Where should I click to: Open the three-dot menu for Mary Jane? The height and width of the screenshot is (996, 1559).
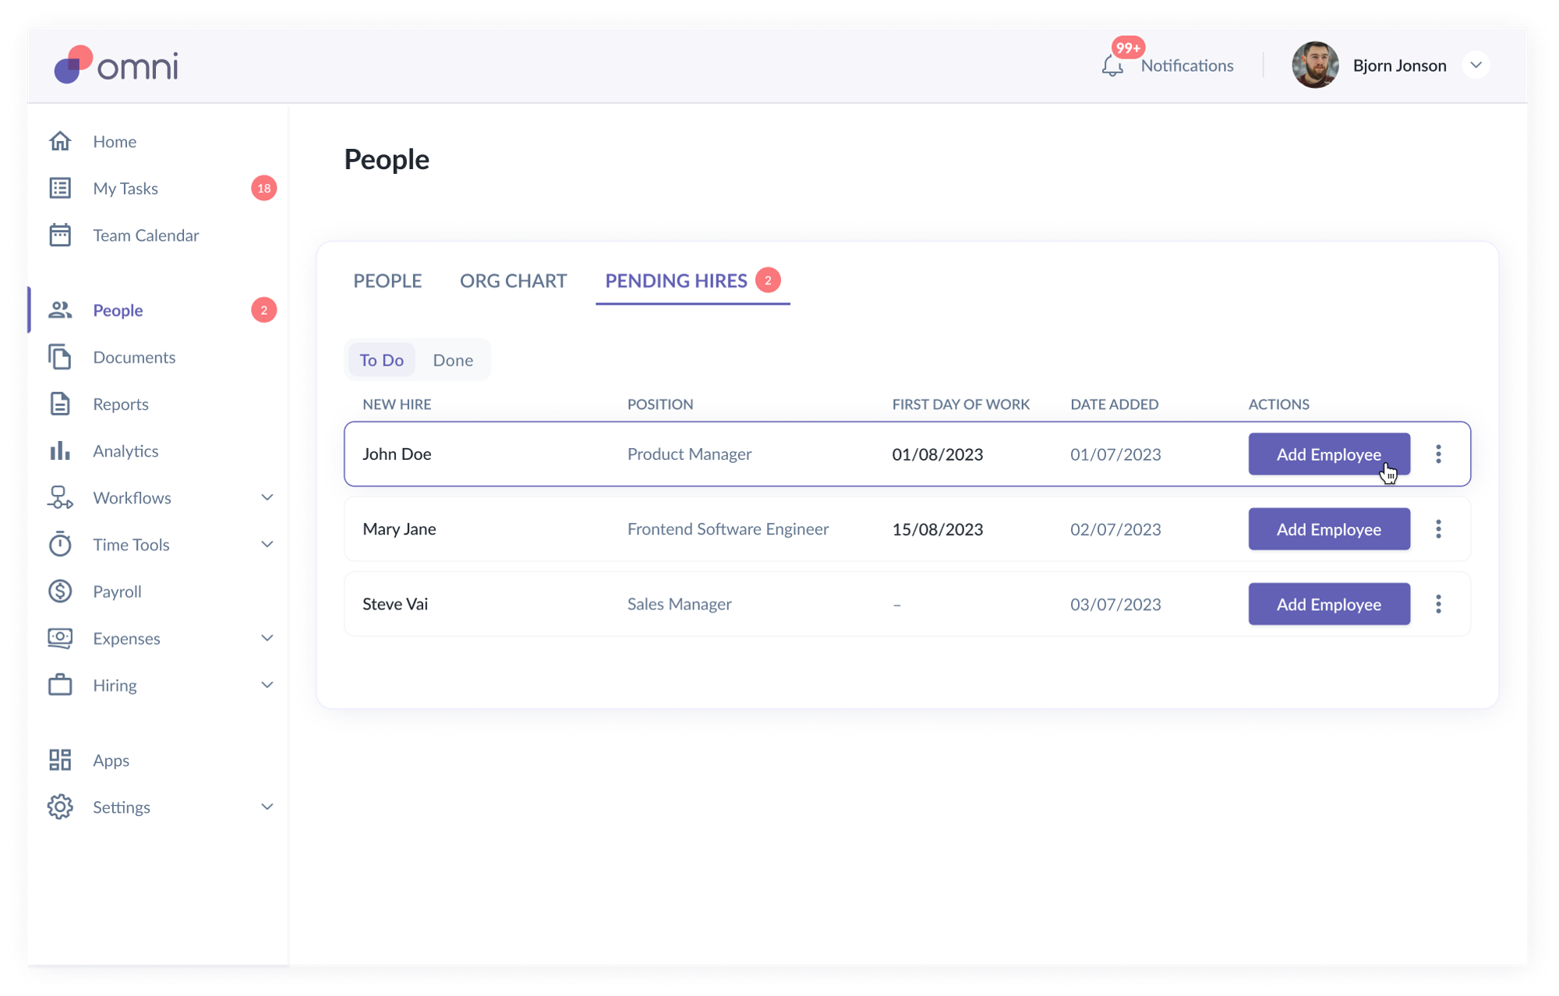click(1438, 529)
